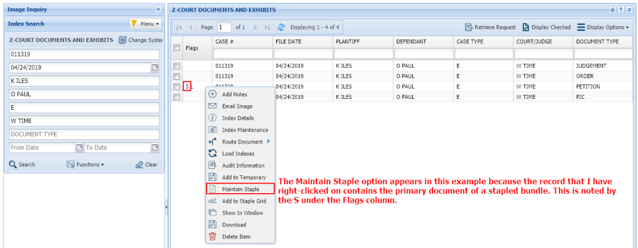
Task: Click Load Indexes in context menu
Action: pyautogui.click(x=241, y=154)
